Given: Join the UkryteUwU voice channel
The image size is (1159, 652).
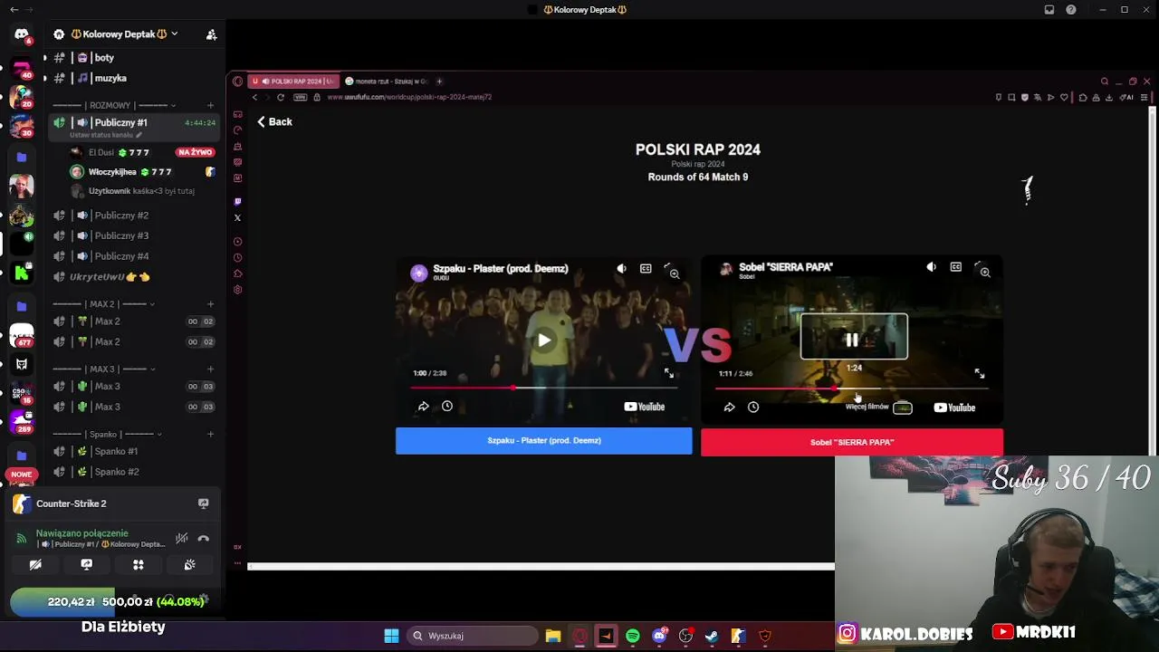Looking at the screenshot, I should [132, 277].
